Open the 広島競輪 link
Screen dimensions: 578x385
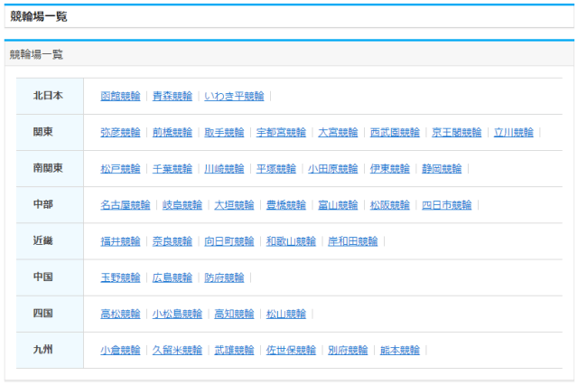(x=172, y=277)
